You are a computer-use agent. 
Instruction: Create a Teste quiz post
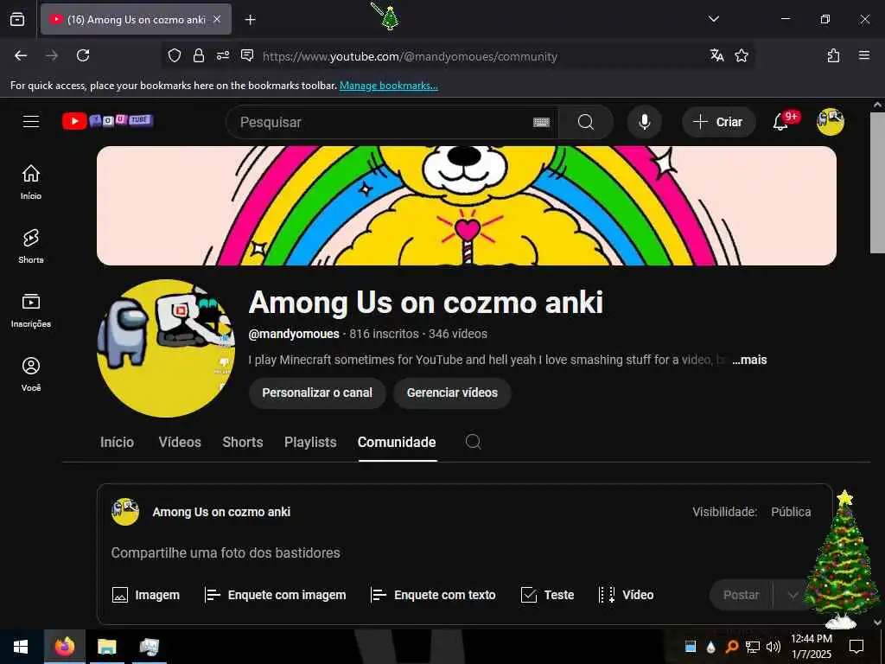click(x=547, y=595)
